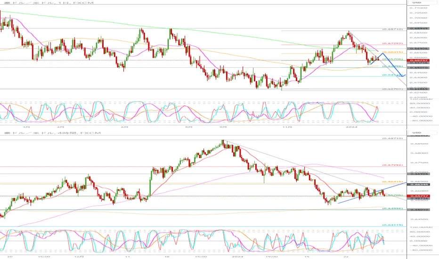This screenshot has width=439, height=259.
Task: Click the 0.64000 tick on daily price axis
Action: (418, 78)
